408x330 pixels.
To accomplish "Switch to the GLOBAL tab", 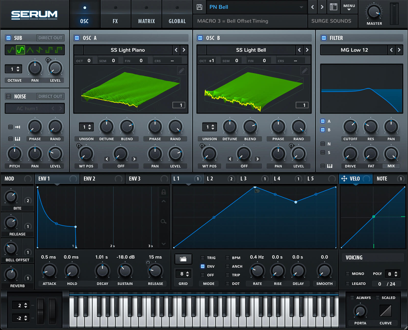I will [177, 14].
